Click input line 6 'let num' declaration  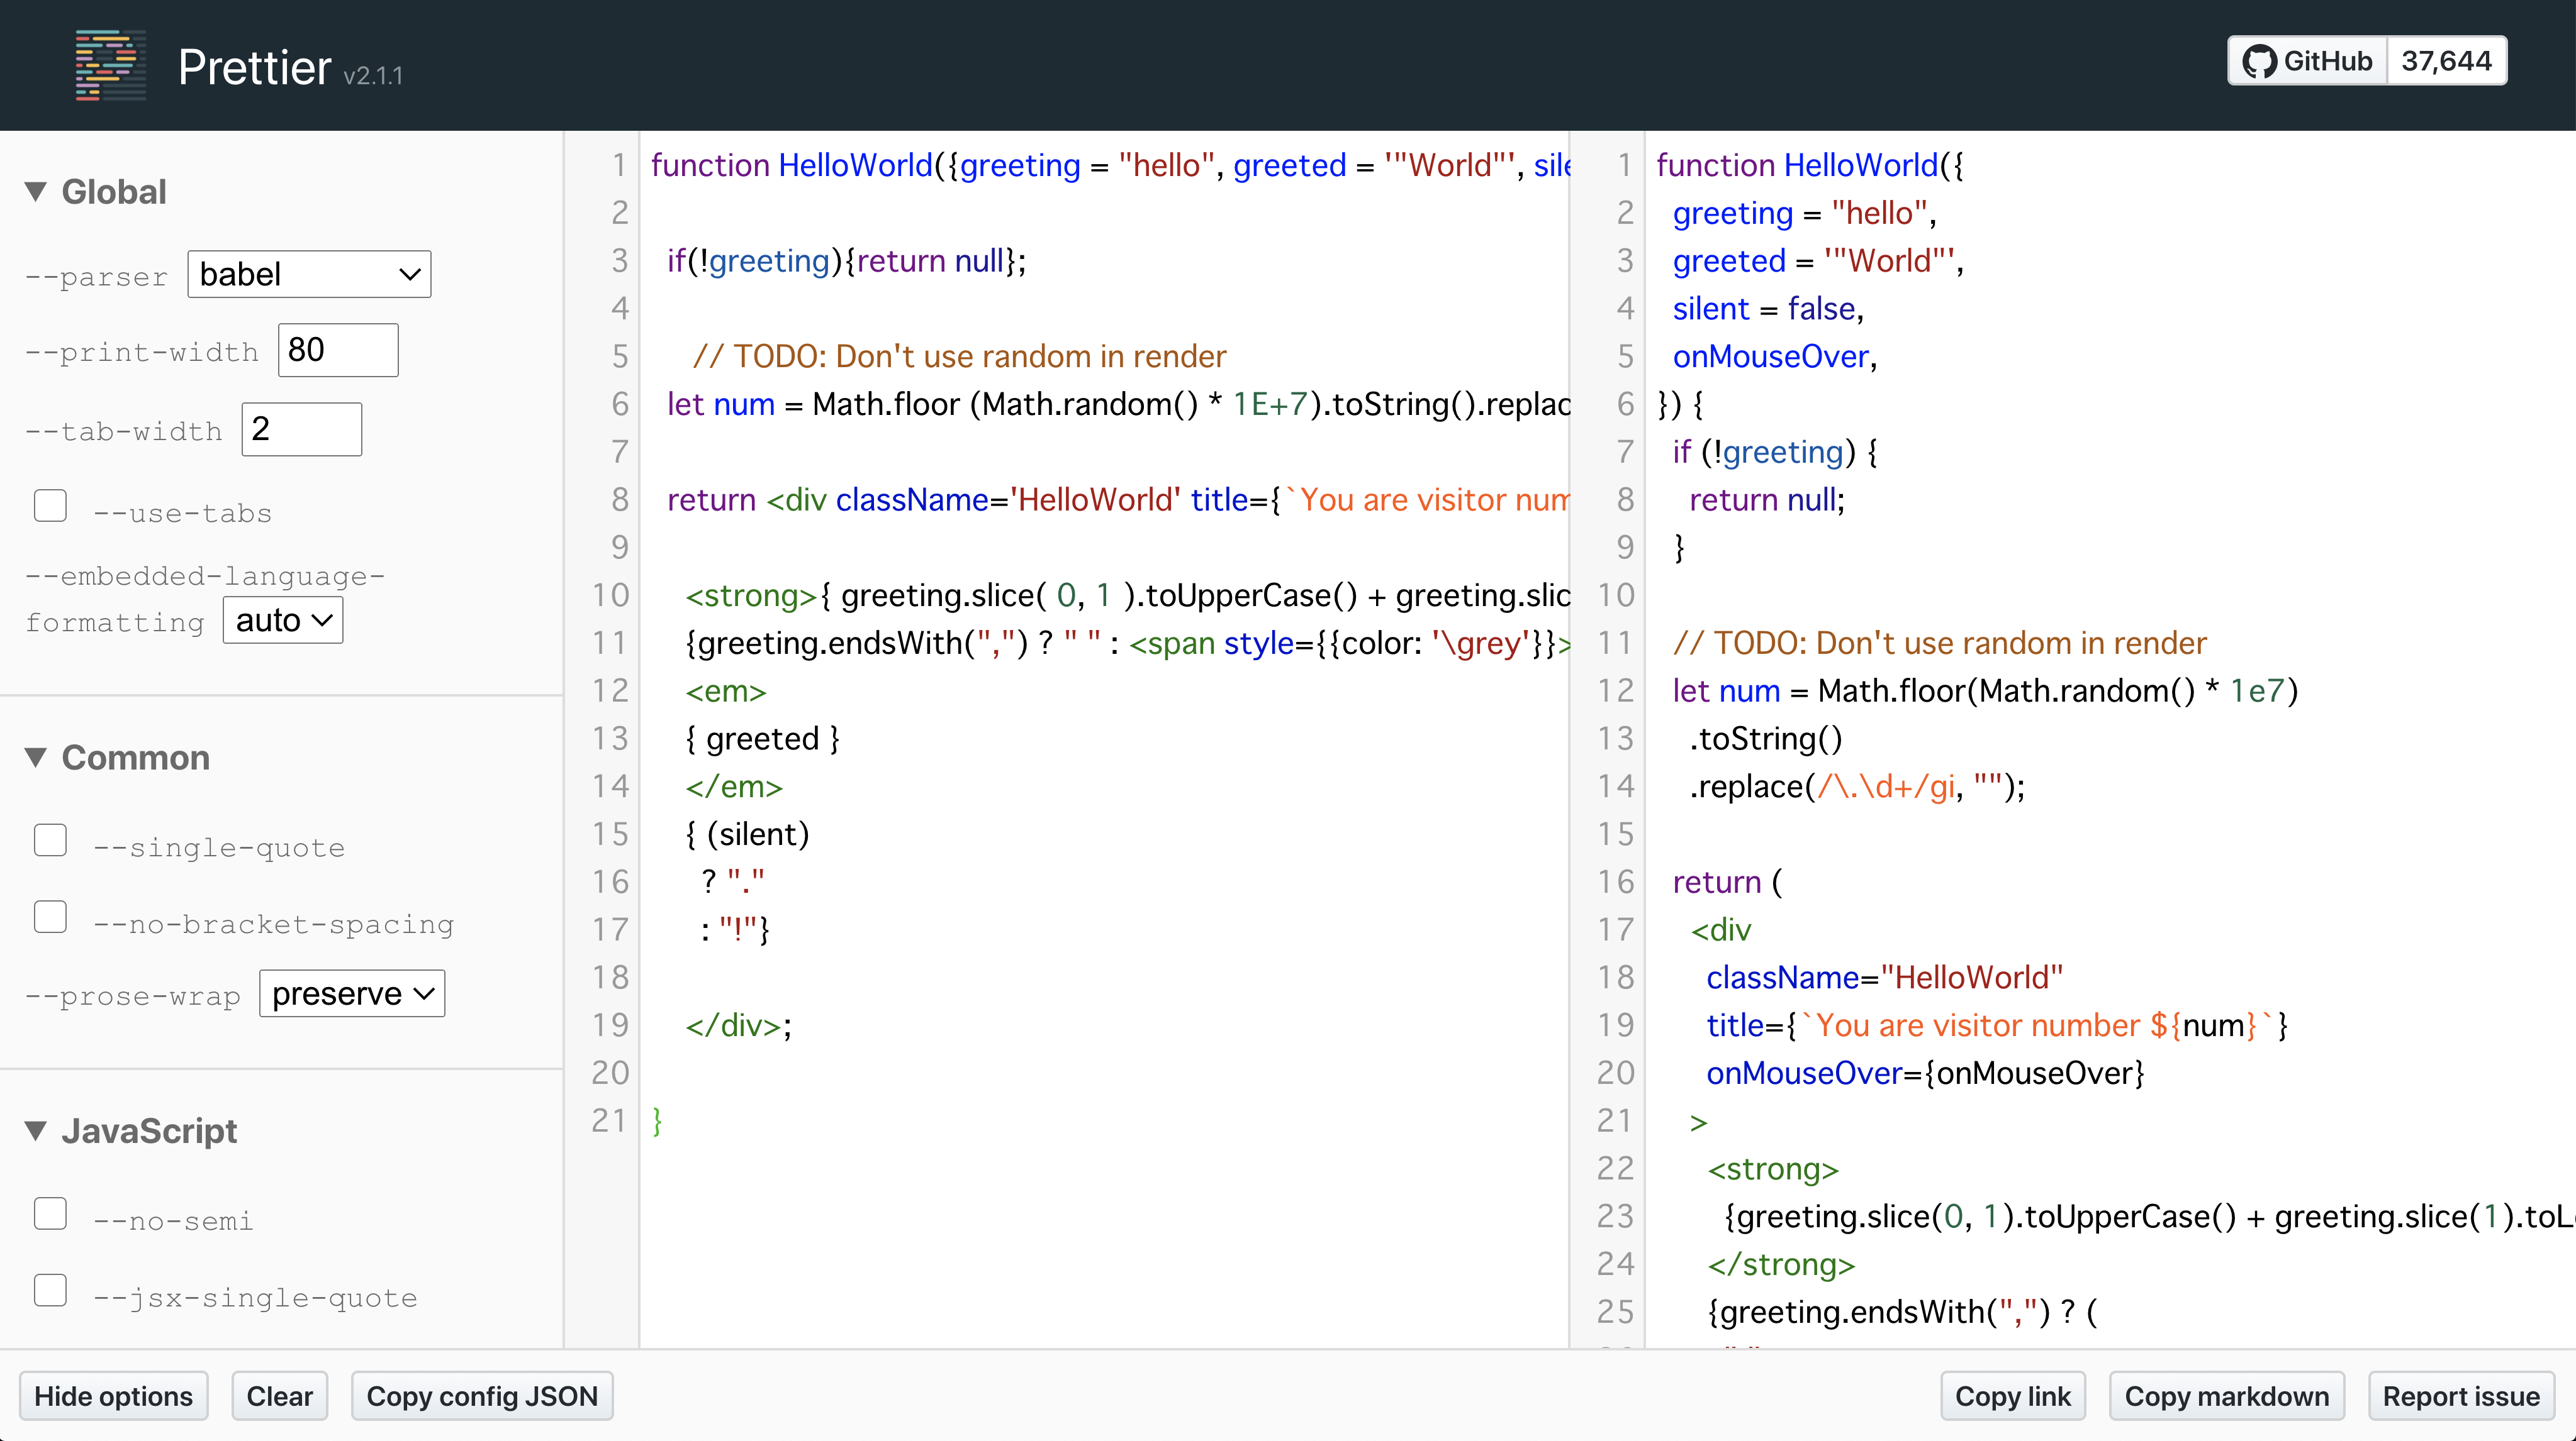point(721,404)
